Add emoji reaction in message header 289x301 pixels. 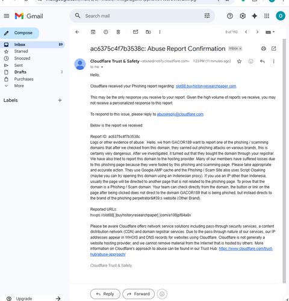pyautogui.click(x=250, y=61)
